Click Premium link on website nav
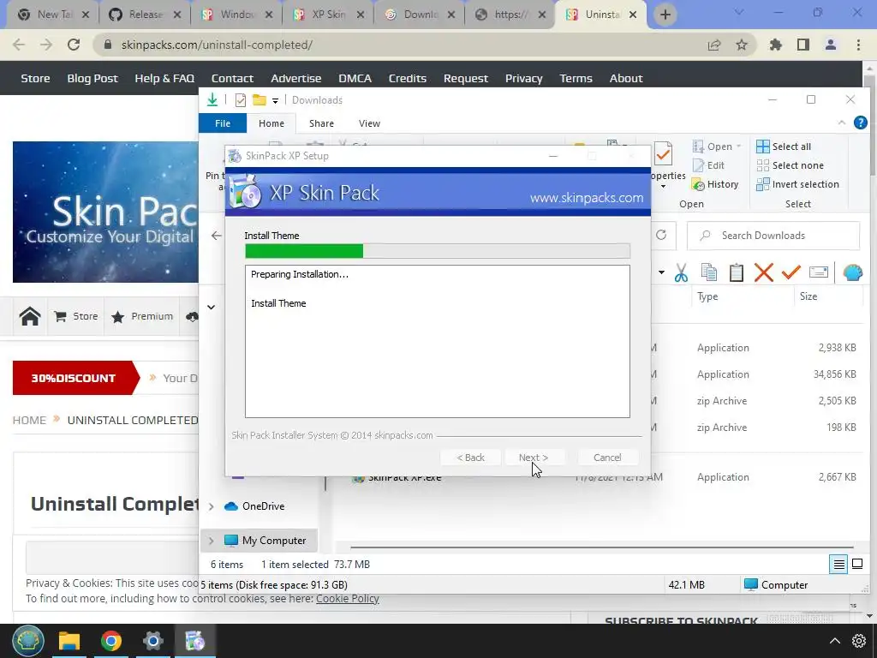Viewport: 877px width, 658px height. [142, 316]
